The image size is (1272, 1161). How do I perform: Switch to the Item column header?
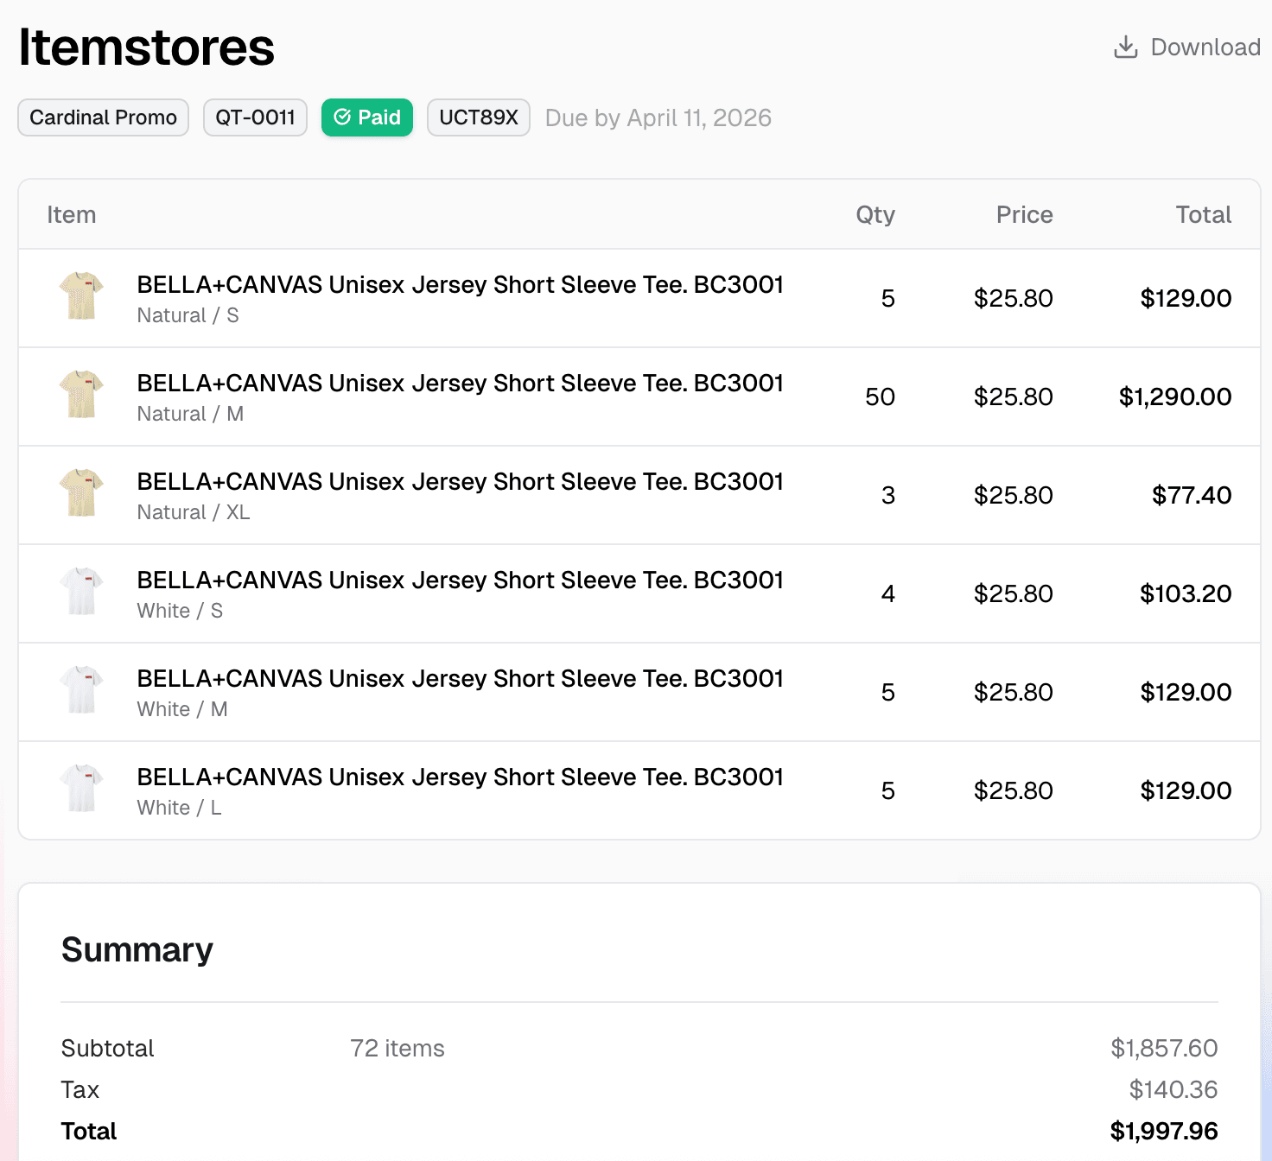pyautogui.click(x=71, y=214)
